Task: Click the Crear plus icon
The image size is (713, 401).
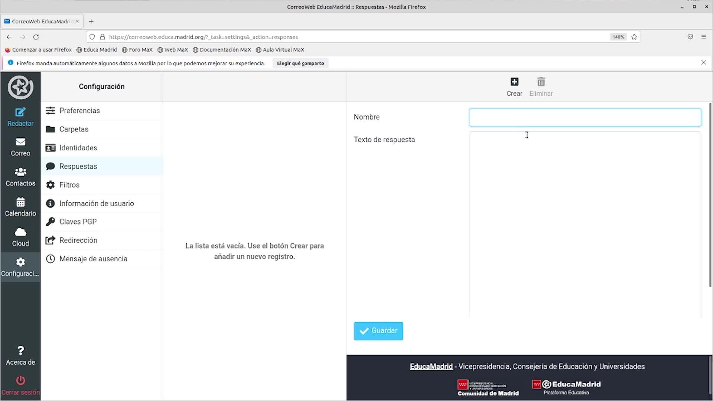Action: [x=514, y=82]
